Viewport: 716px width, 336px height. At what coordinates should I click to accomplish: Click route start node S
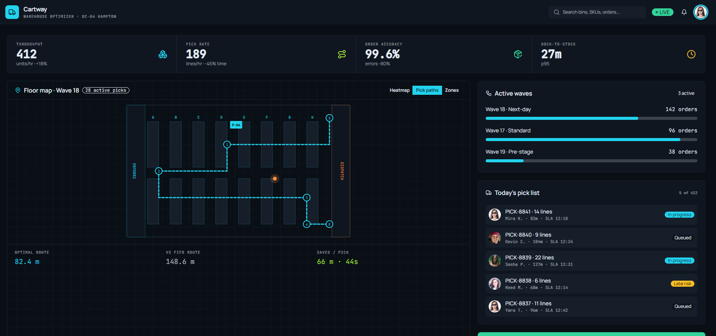click(329, 118)
